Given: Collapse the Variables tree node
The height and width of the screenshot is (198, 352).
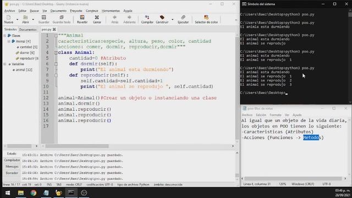Looking at the screenshot, I should [5, 64].
